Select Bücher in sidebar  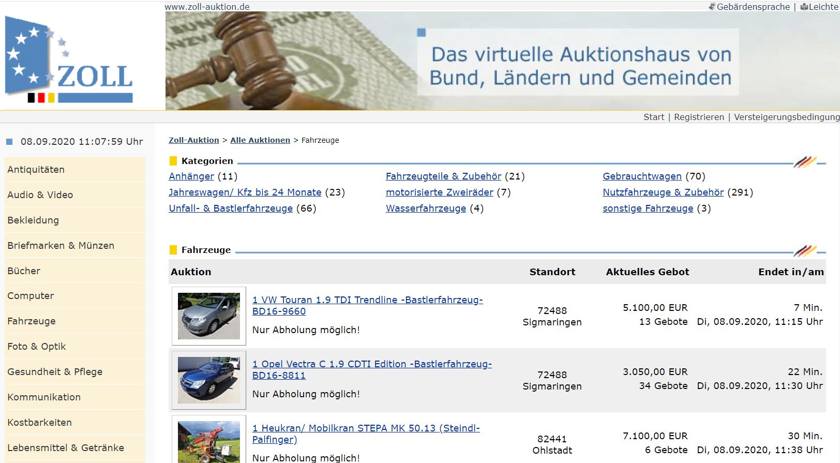(x=75, y=271)
